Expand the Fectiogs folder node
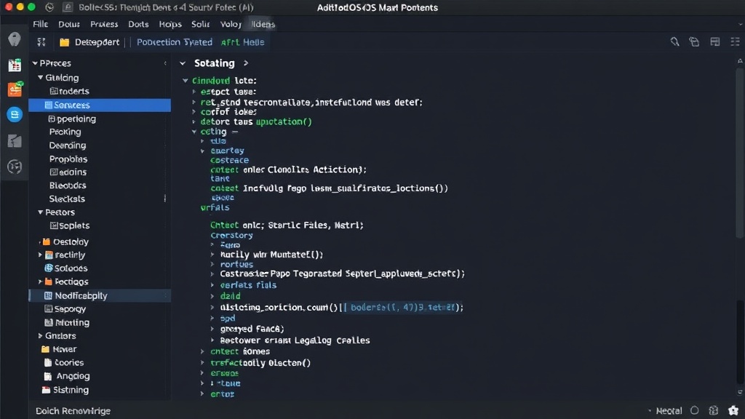Screen dimensions: 745x419 [x=41, y=282]
